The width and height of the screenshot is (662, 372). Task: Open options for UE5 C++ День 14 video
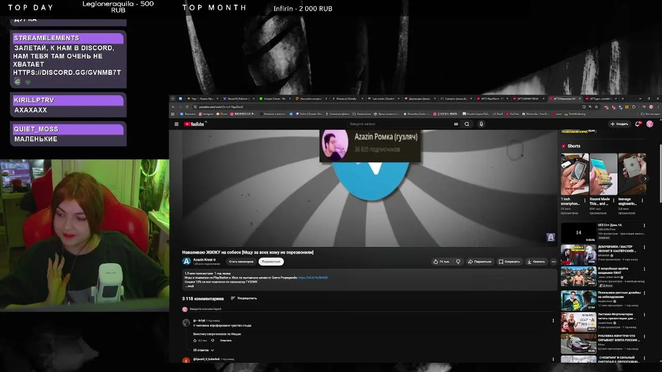(x=644, y=226)
